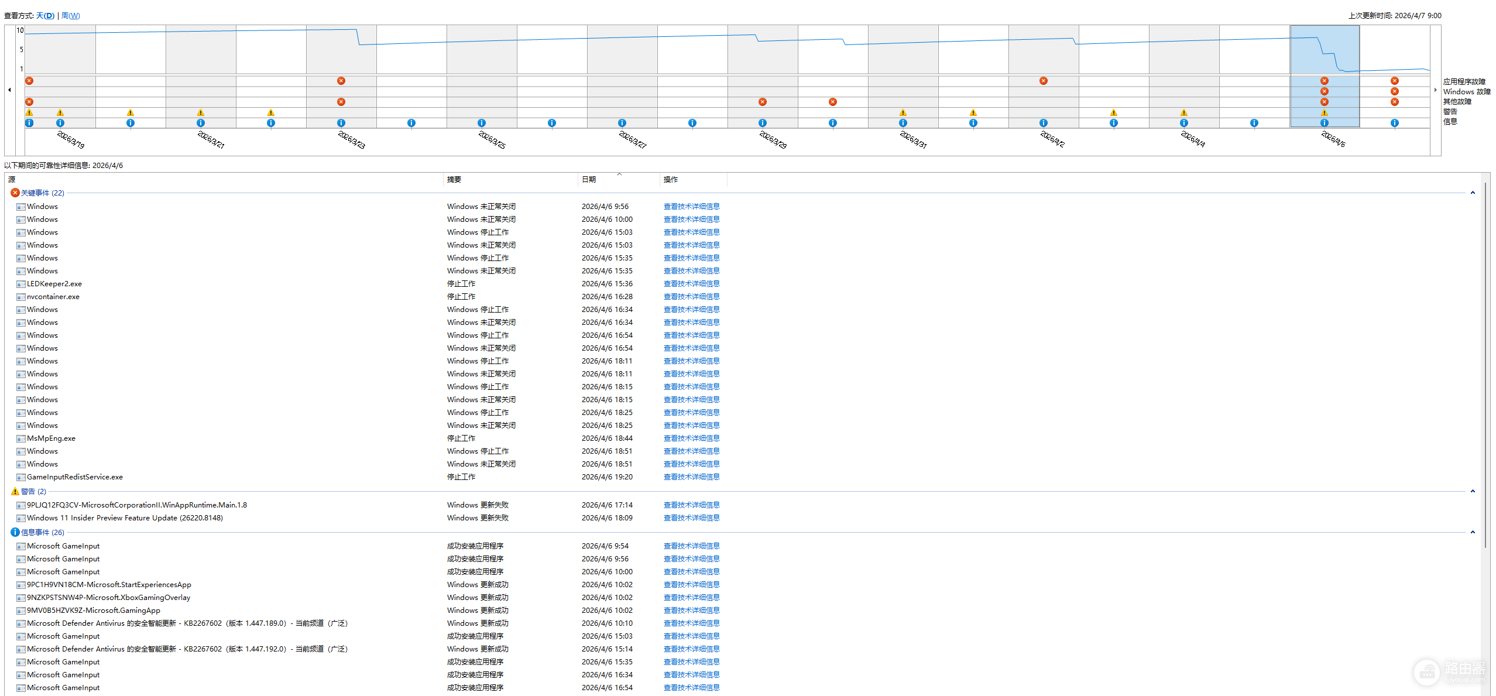Open technical details for GameInputRedistService.exe
The height and width of the screenshot is (696, 1496).
coord(691,477)
